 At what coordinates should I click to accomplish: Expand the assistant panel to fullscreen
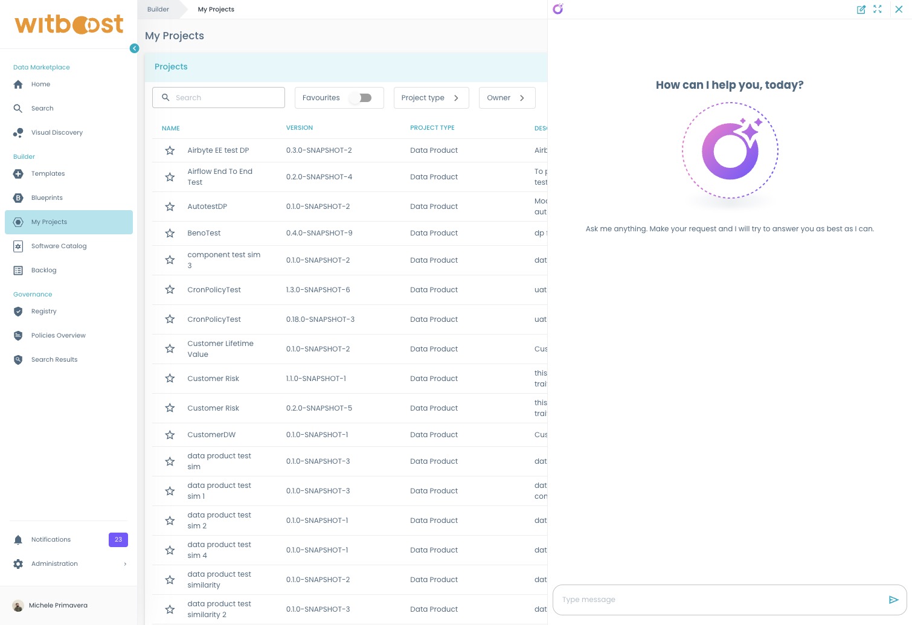coord(878,9)
